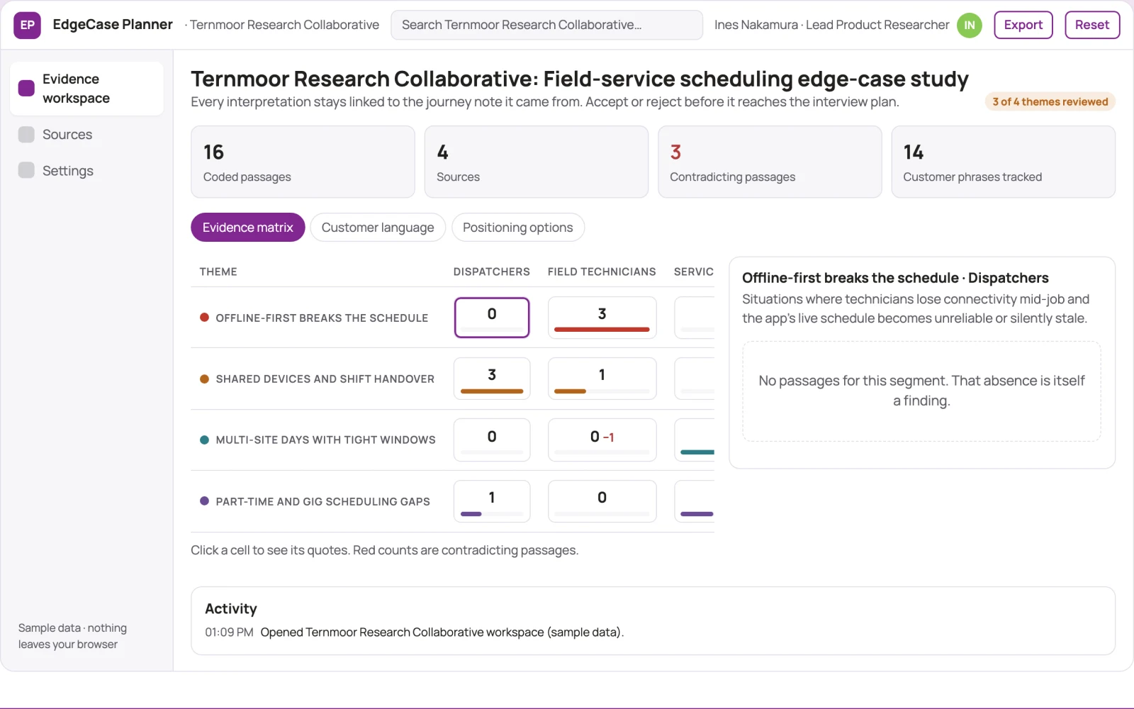Viewport: 1134px width, 709px height.
Task: Select Shared devices Field Technicians cell showing 1
Action: (602, 378)
